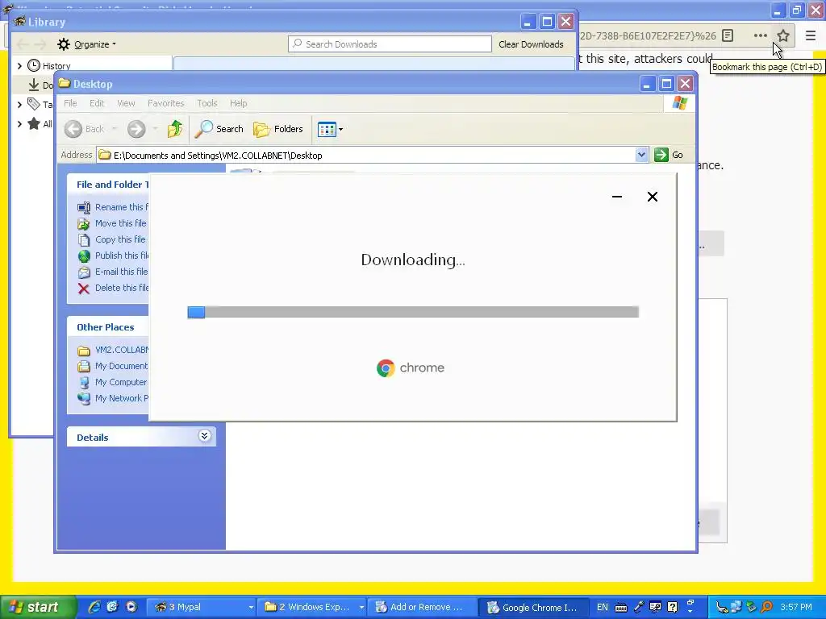
Task: Toggle reader view icon in Mypal address bar
Action: point(728,35)
